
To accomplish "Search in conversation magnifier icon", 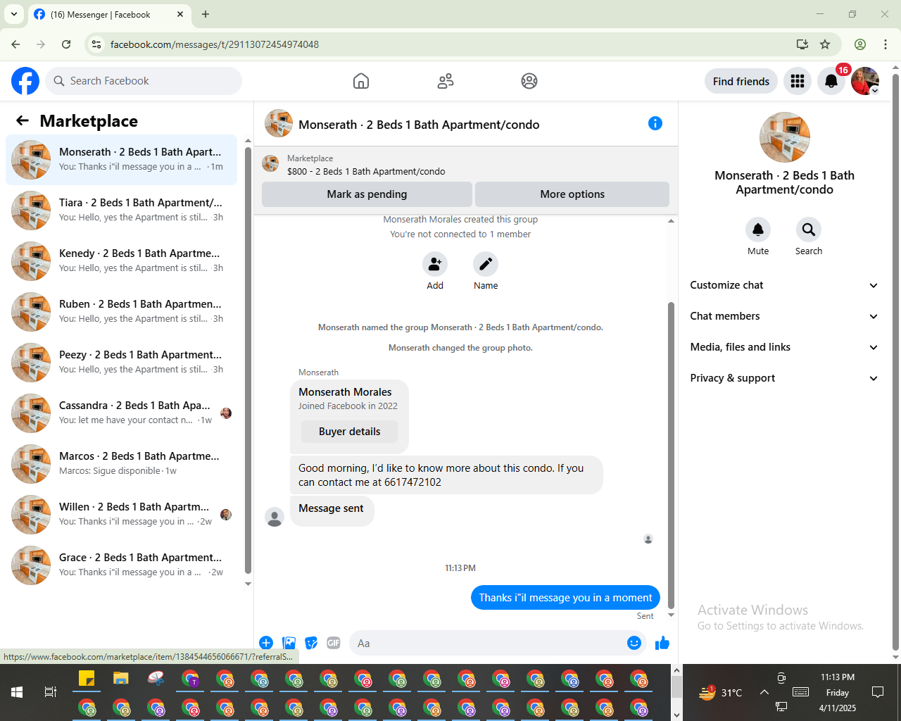I will (809, 230).
